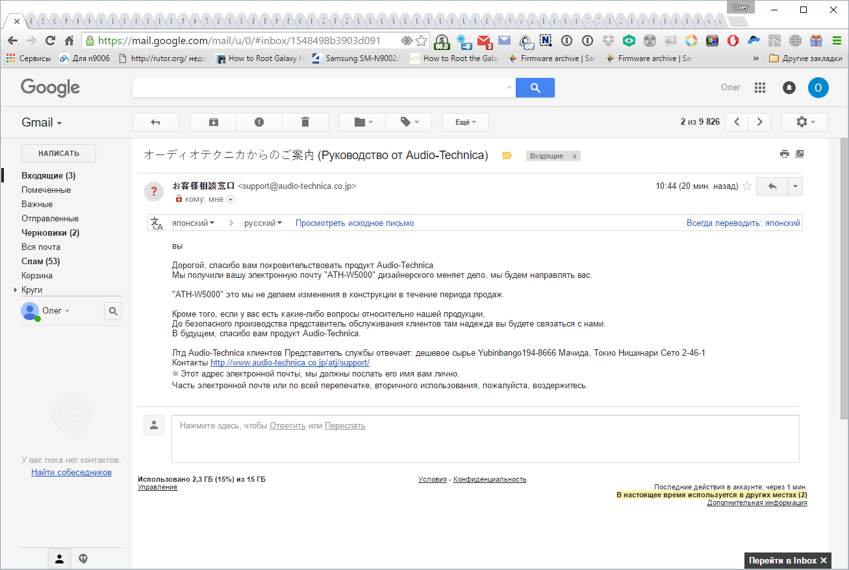The image size is (849, 570).
Task: Open Черновики (2) folder
Action: click(x=51, y=232)
